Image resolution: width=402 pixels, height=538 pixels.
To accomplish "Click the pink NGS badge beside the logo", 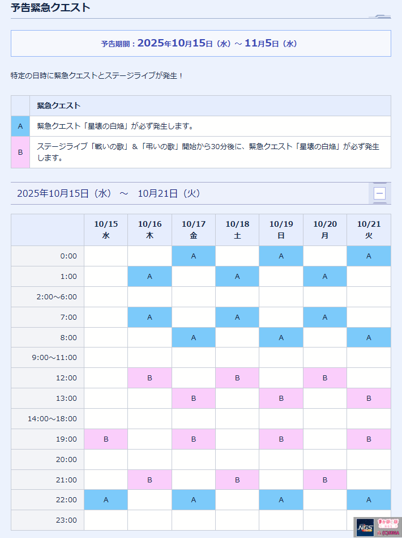I will (387, 524).
